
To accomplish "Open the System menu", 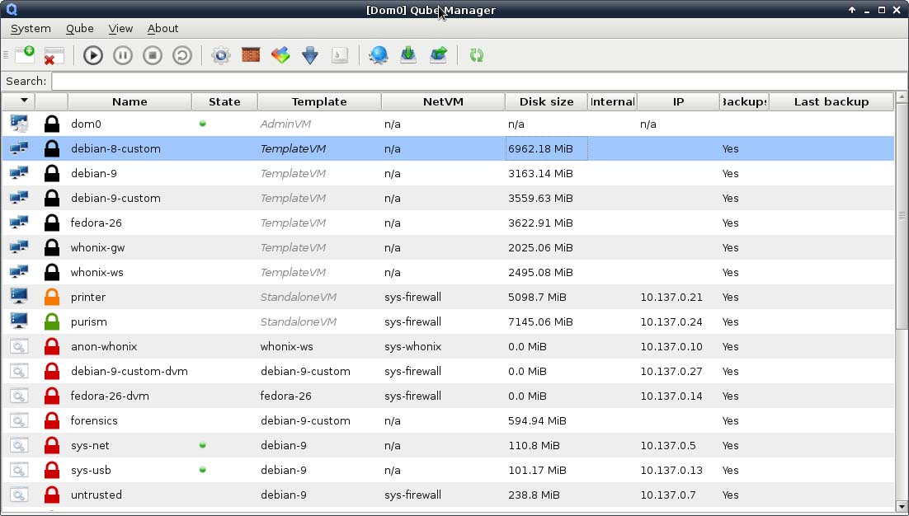I will pyautogui.click(x=31, y=28).
